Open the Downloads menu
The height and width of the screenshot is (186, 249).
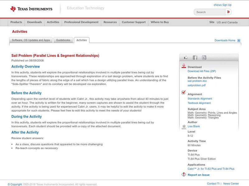35,22
